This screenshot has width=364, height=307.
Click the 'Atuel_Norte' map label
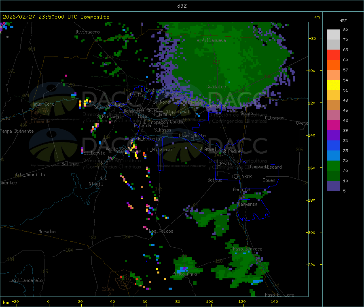tap(192, 136)
